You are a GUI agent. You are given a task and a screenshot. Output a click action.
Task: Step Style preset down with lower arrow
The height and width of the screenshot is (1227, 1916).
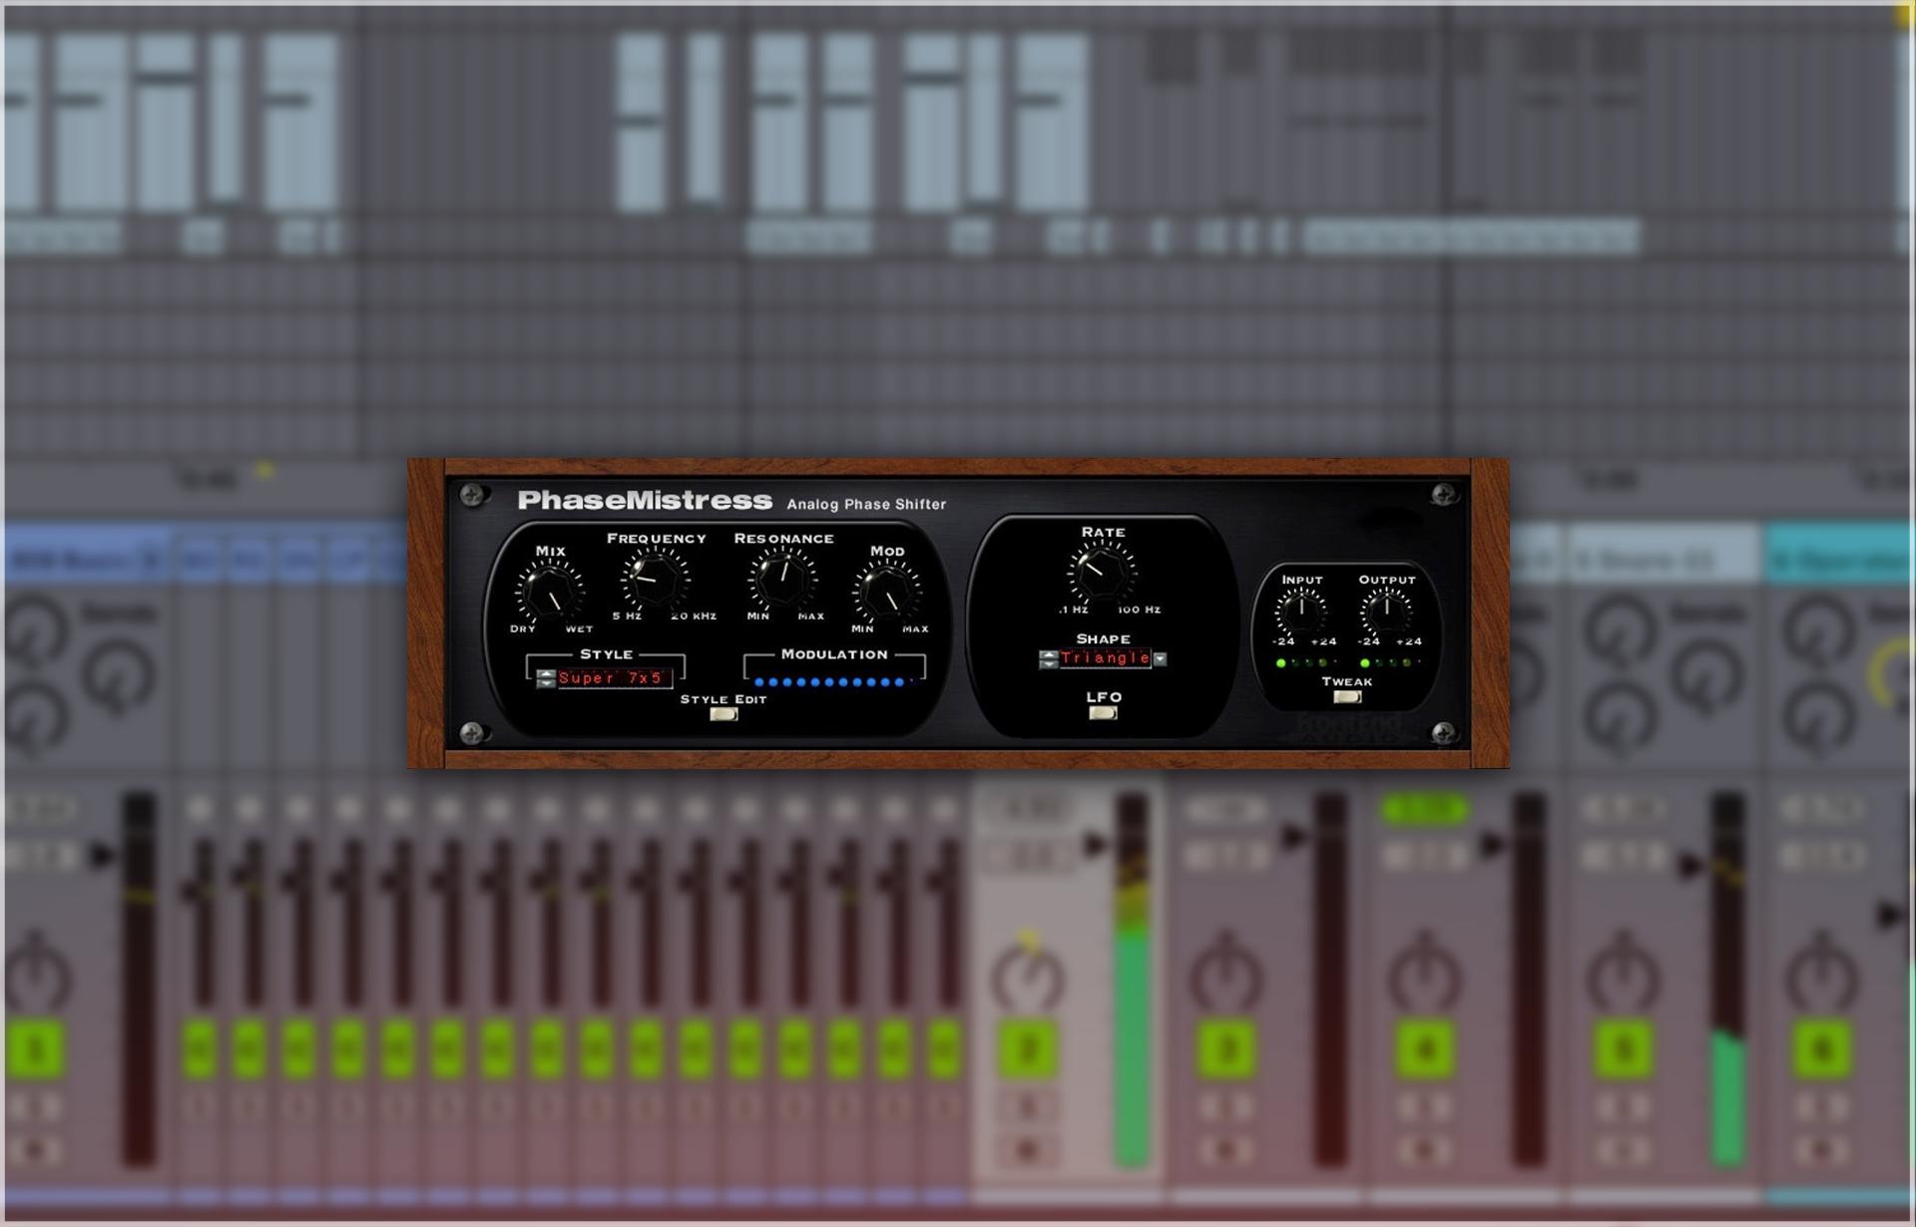pos(546,683)
